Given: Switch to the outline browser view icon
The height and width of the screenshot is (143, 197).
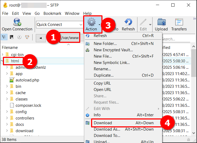Looking at the screenshot, I should [x=4, y=37].
